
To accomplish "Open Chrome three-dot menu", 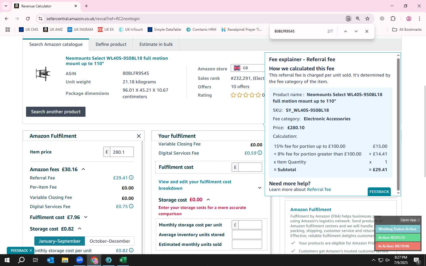I will (419, 19).
